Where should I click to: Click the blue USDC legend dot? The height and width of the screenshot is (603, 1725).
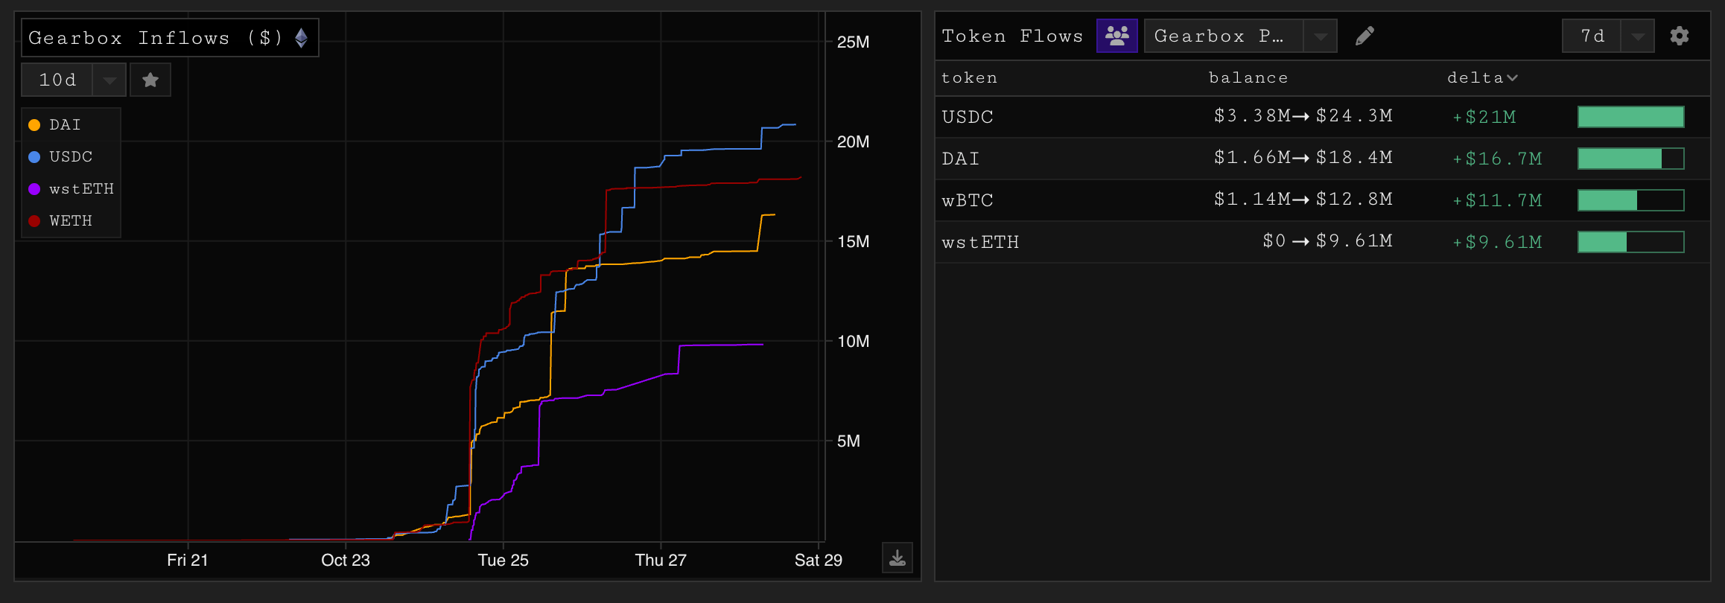click(x=34, y=157)
